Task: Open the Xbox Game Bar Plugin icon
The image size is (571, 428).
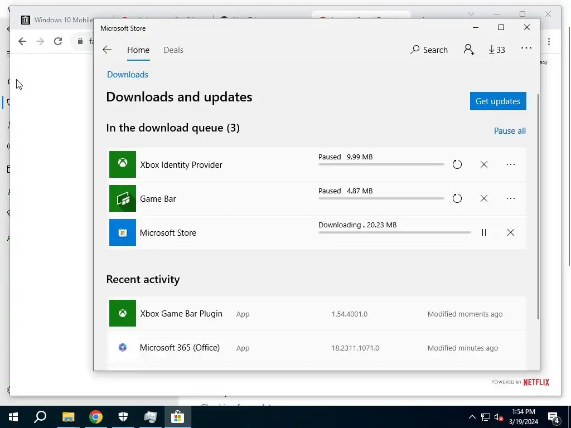Action: click(123, 313)
